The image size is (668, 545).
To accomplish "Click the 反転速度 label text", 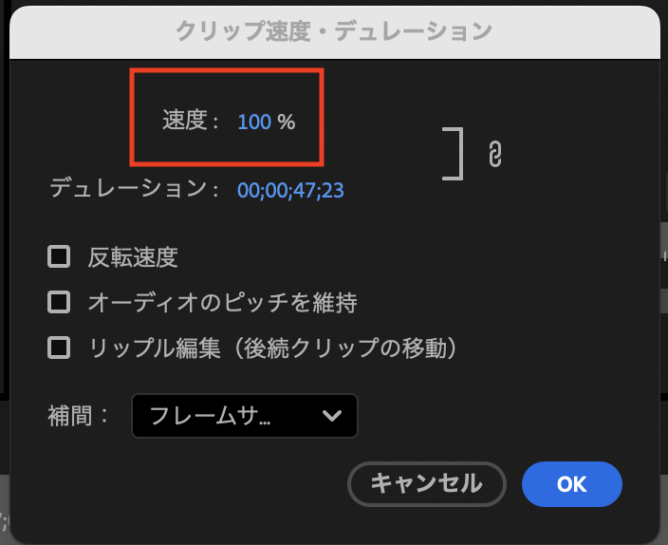I will click(133, 256).
